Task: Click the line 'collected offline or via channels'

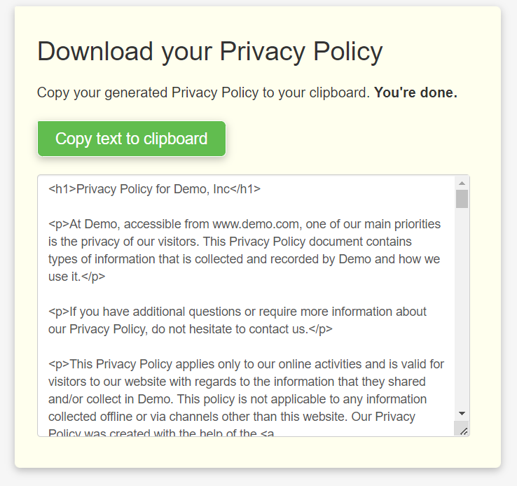Action: coord(231,417)
